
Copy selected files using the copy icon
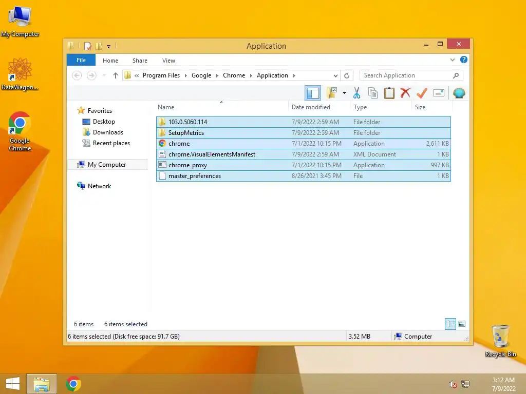click(373, 93)
